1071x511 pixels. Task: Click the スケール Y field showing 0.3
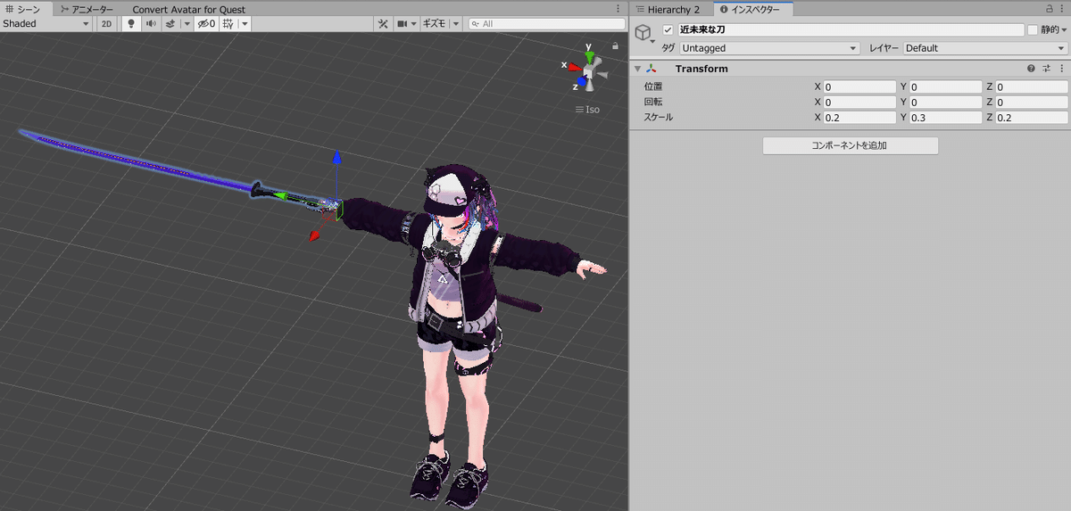[946, 118]
